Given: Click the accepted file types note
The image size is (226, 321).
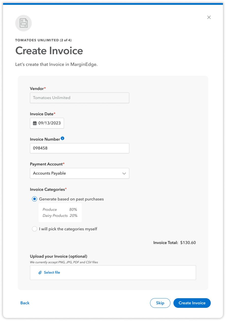Looking at the screenshot, I should click(x=64, y=262).
